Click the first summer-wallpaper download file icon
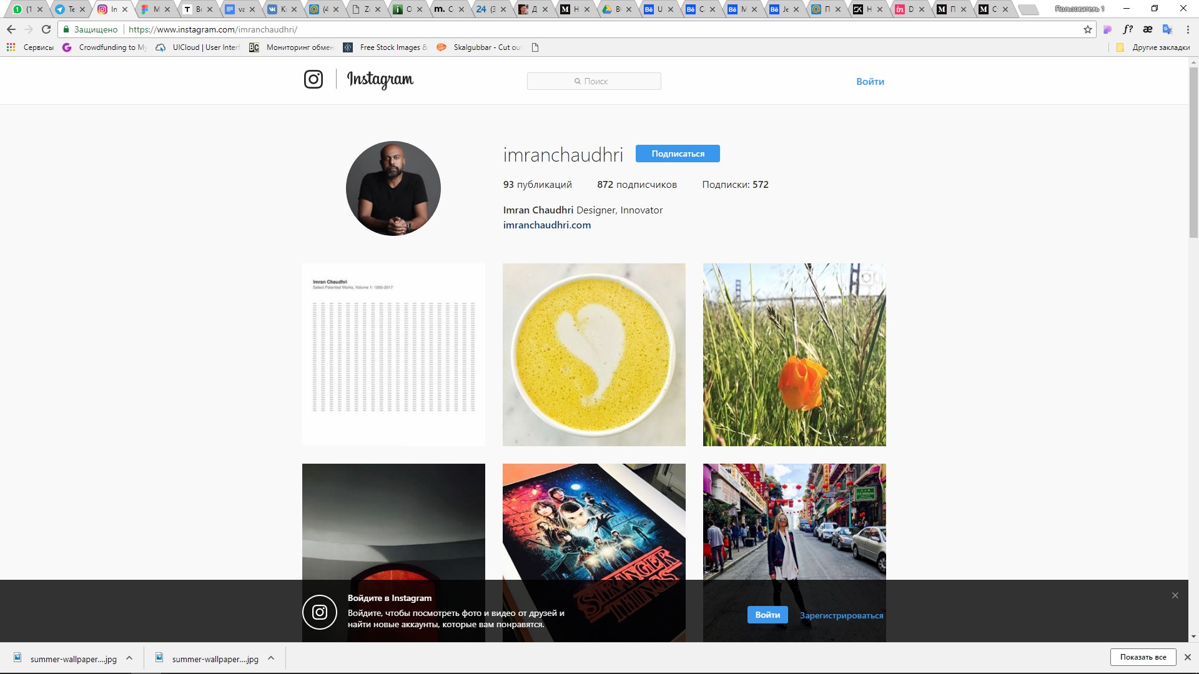1199x674 pixels. tap(18, 658)
